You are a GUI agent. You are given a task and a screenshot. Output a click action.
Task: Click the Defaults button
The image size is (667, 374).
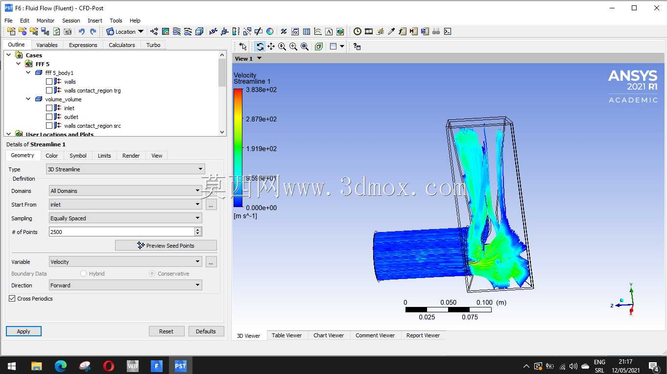206,331
